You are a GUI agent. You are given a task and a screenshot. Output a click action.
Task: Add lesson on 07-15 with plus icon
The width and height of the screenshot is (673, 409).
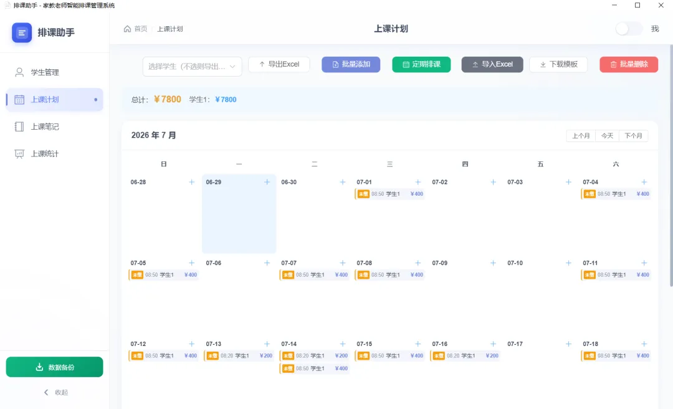point(418,344)
